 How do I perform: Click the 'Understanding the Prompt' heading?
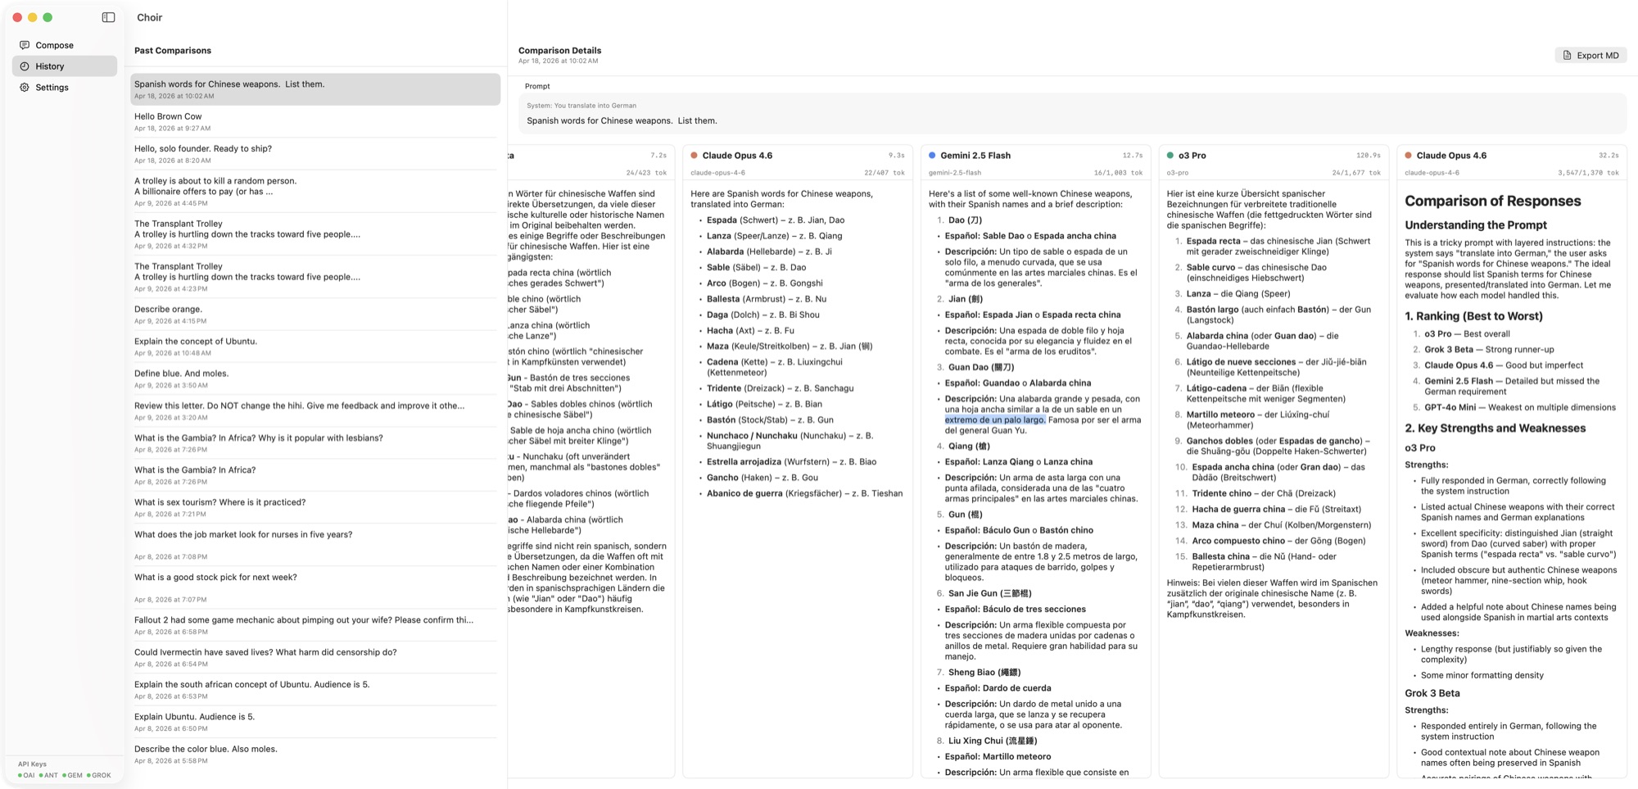pos(1475,224)
